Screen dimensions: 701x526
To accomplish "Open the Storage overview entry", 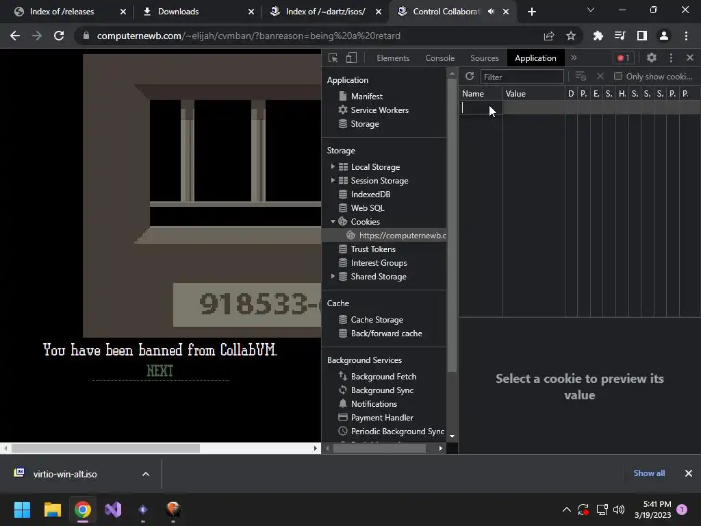I will [365, 124].
